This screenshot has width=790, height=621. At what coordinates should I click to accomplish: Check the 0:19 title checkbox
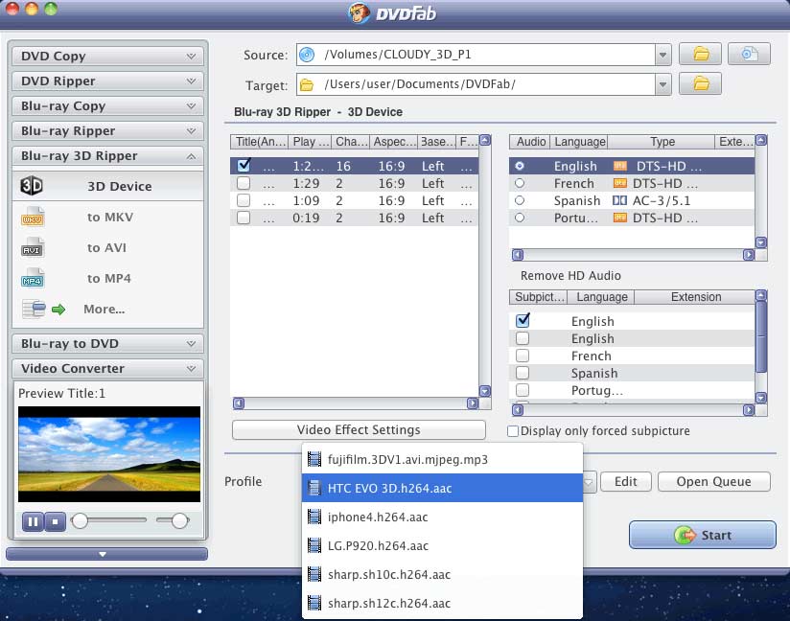click(x=244, y=218)
